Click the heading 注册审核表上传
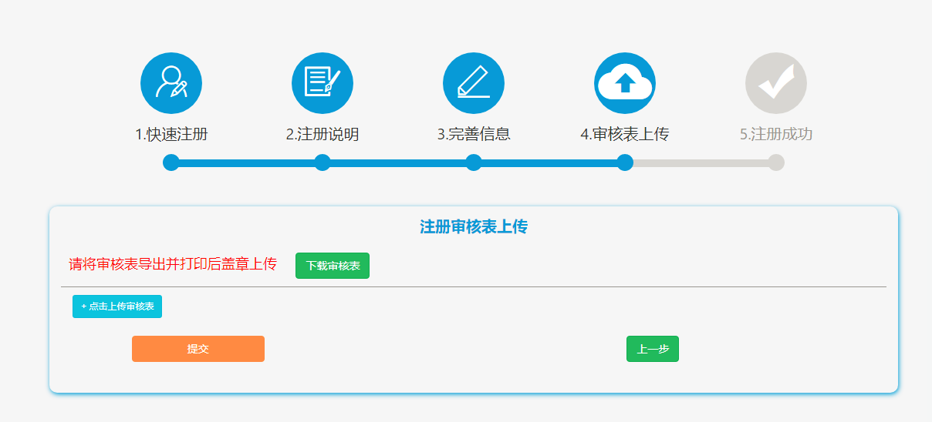This screenshot has height=422, width=932. tap(474, 227)
